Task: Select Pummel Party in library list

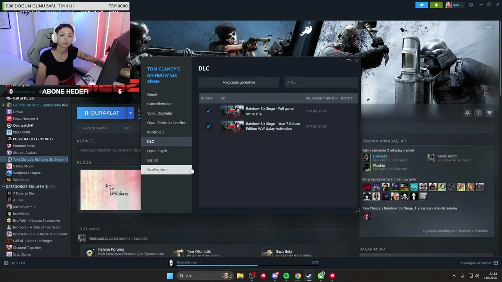Action: (x=24, y=146)
